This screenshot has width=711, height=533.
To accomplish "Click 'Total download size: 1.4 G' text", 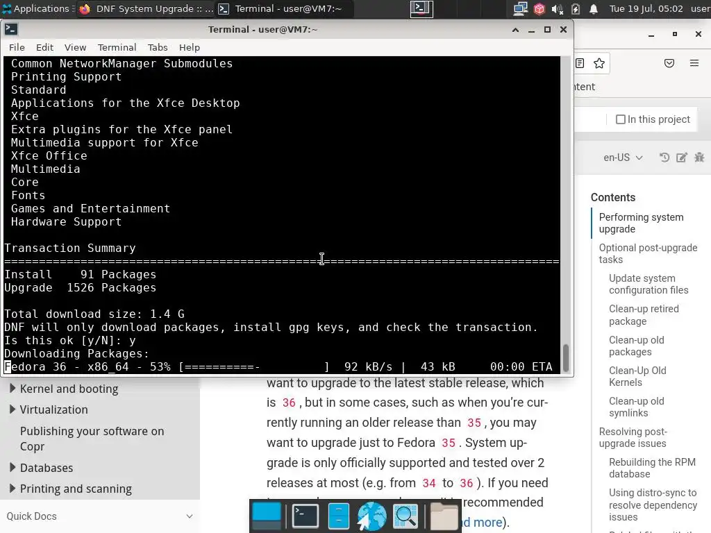I will pyautogui.click(x=94, y=314).
